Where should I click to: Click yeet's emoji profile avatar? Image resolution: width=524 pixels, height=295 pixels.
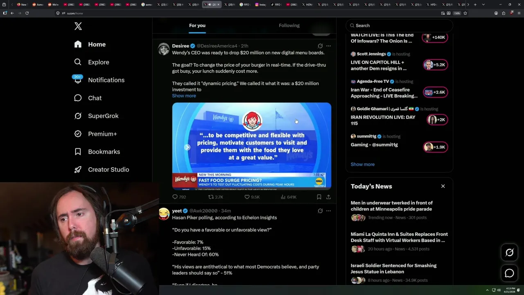click(164, 213)
